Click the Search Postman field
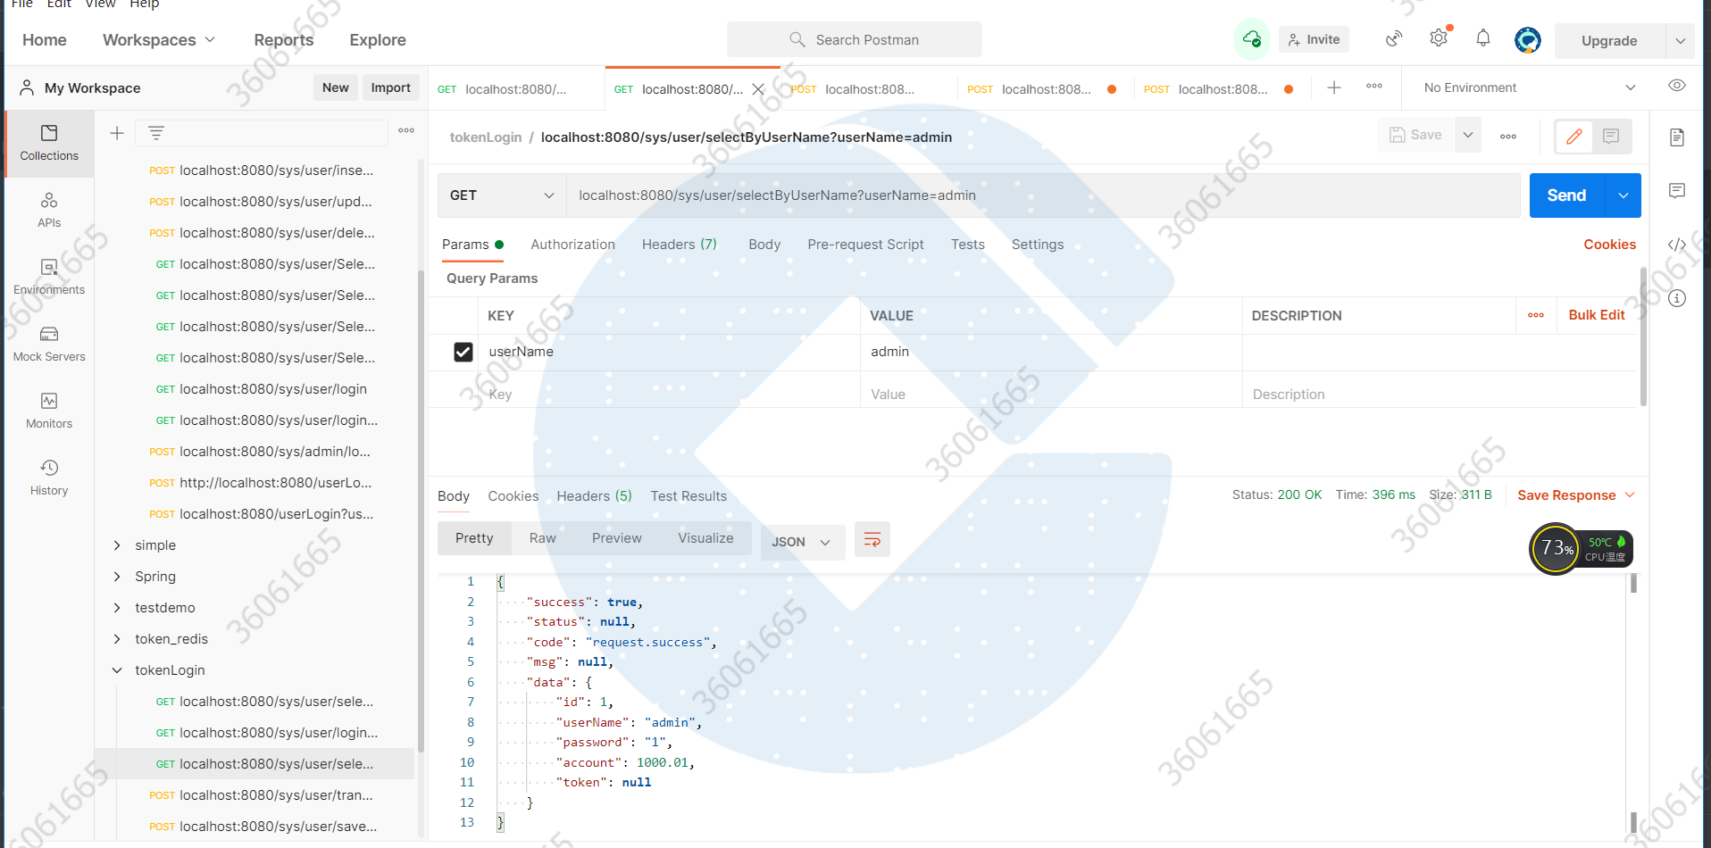 (854, 39)
